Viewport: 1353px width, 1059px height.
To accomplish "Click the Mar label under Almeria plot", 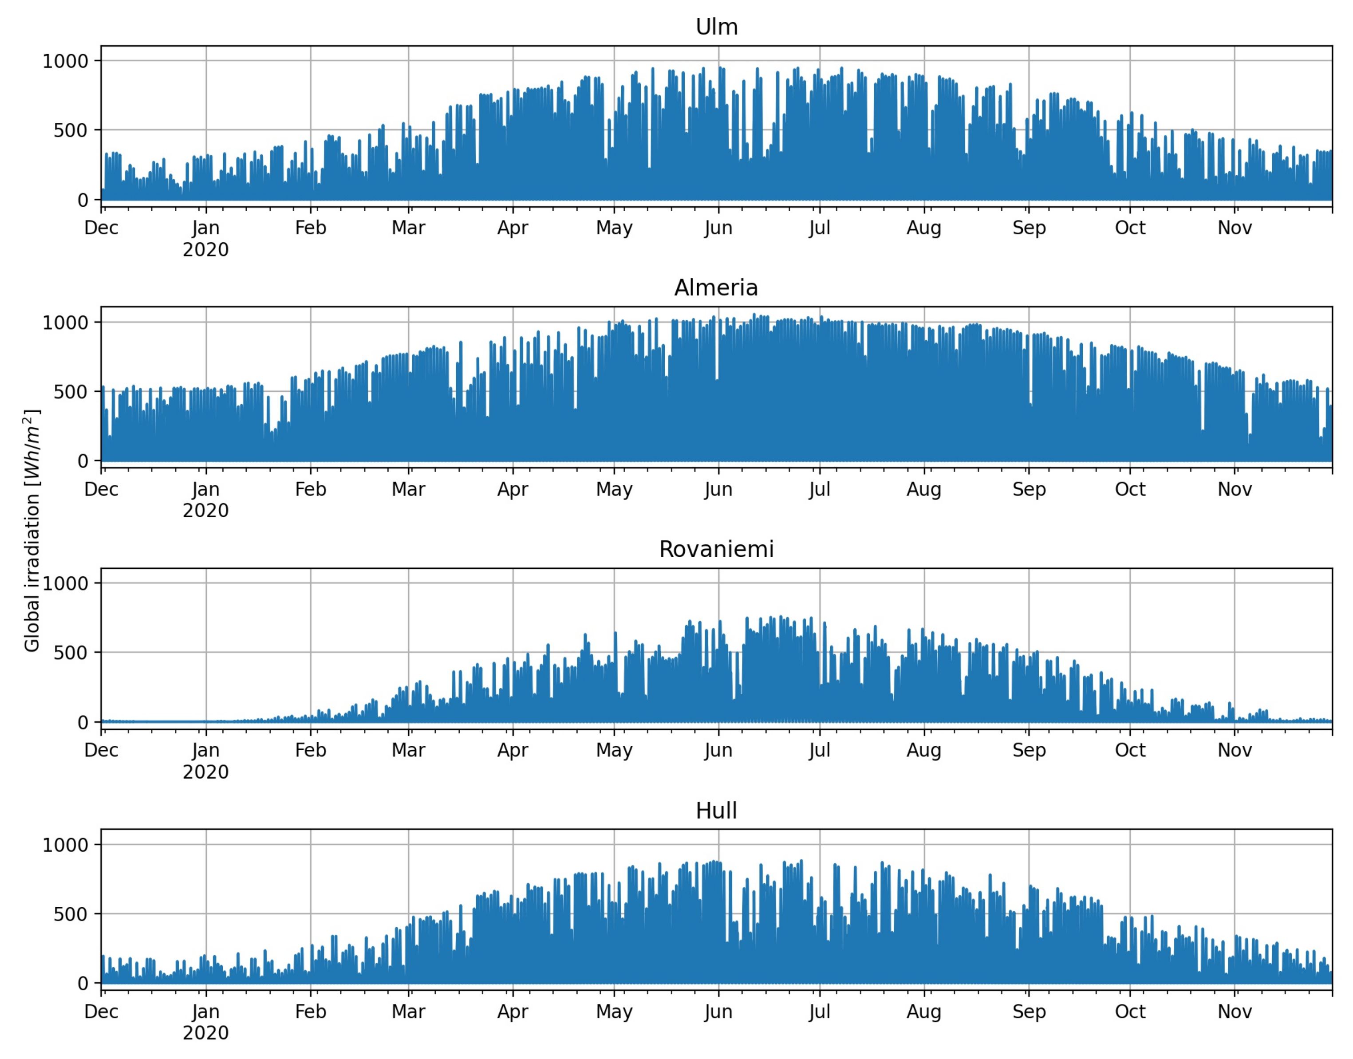I will [408, 490].
